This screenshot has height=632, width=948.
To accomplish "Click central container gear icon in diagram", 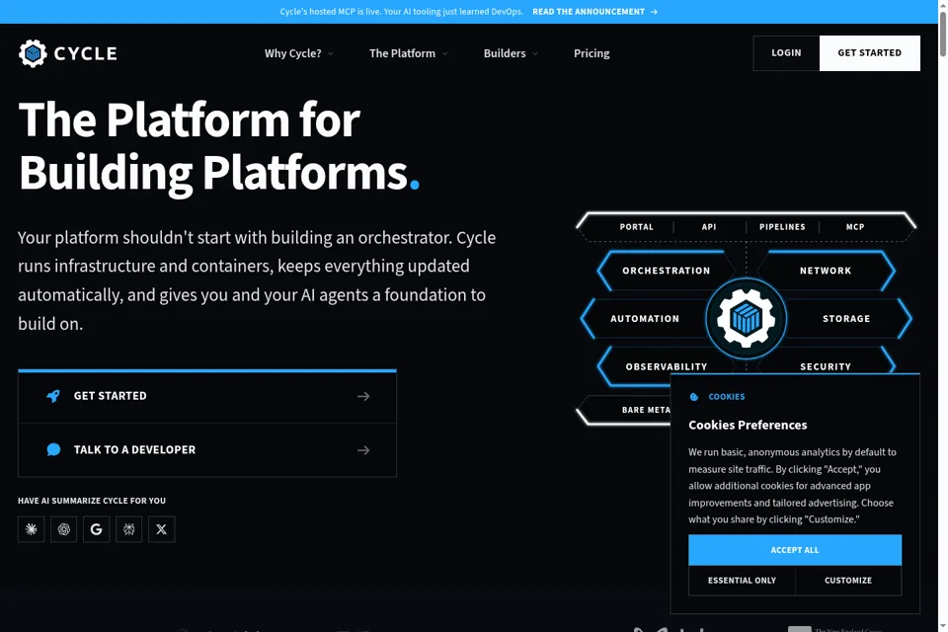I will point(747,319).
